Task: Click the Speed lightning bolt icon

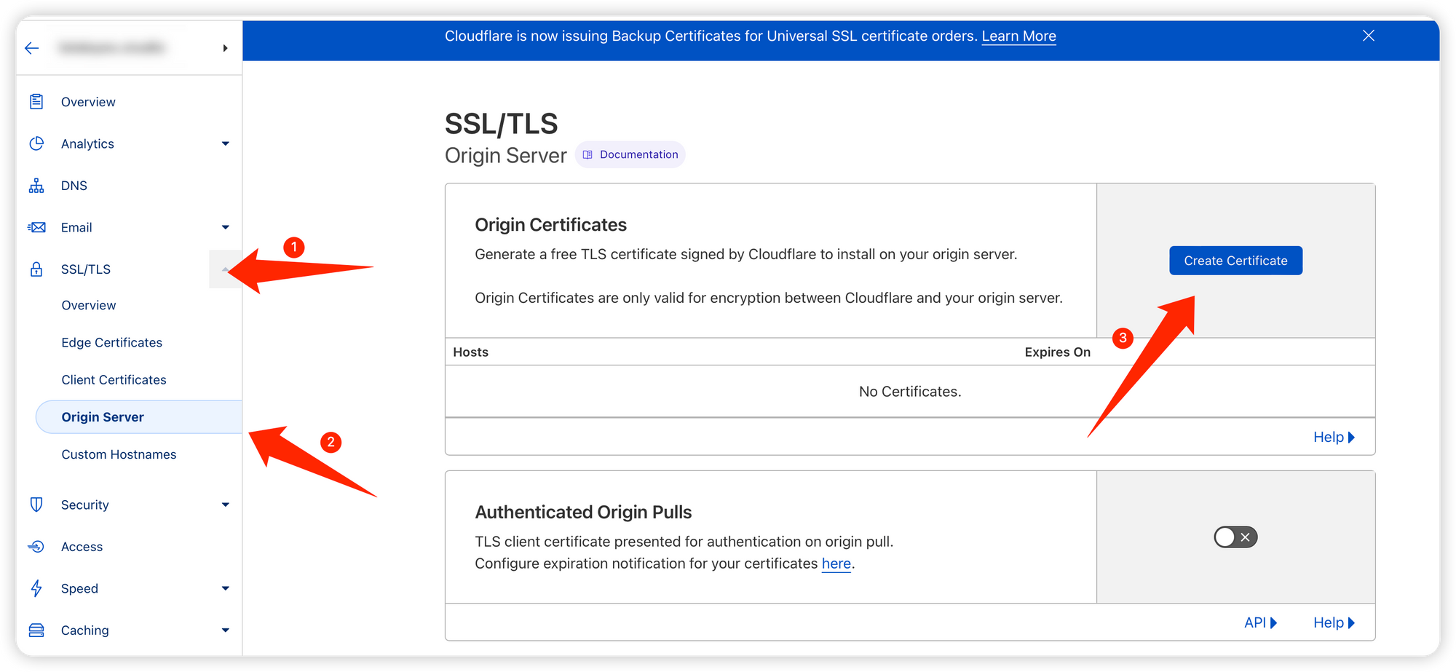Action: [36, 588]
